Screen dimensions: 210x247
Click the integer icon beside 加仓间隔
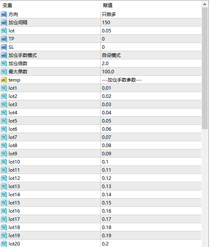(4, 23)
